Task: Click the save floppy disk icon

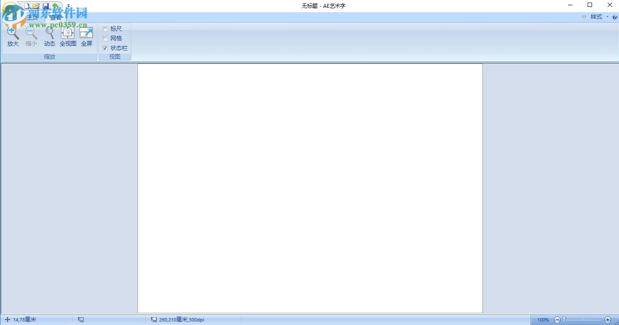Action: pos(46,6)
